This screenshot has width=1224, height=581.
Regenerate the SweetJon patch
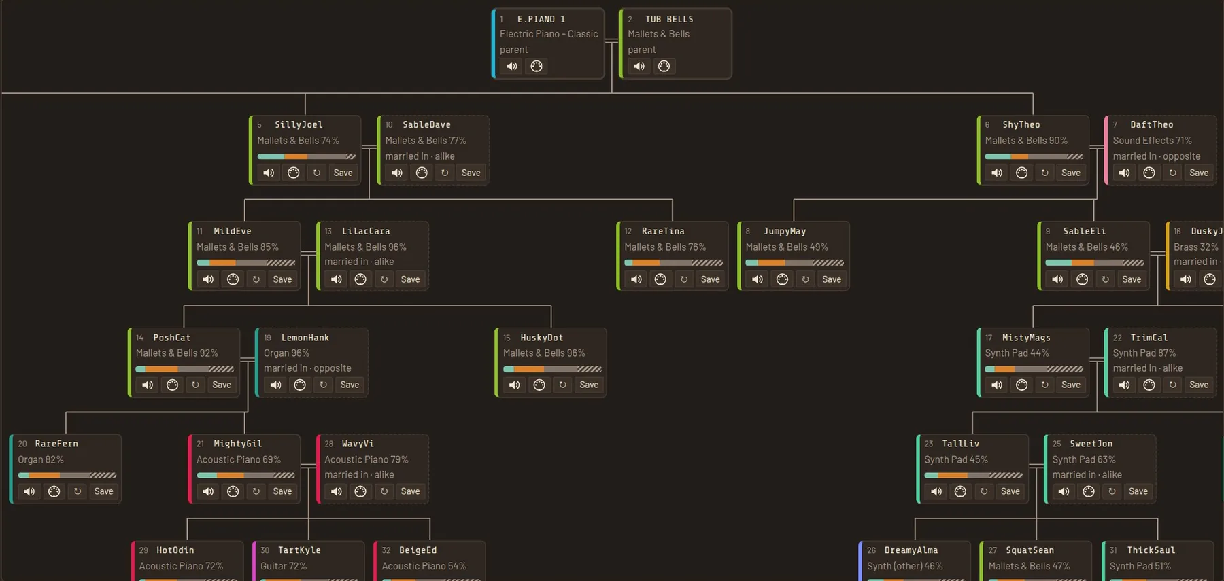click(1112, 491)
